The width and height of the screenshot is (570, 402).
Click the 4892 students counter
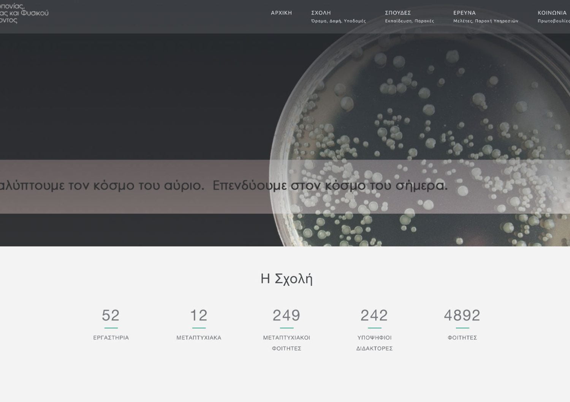(462, 315)
